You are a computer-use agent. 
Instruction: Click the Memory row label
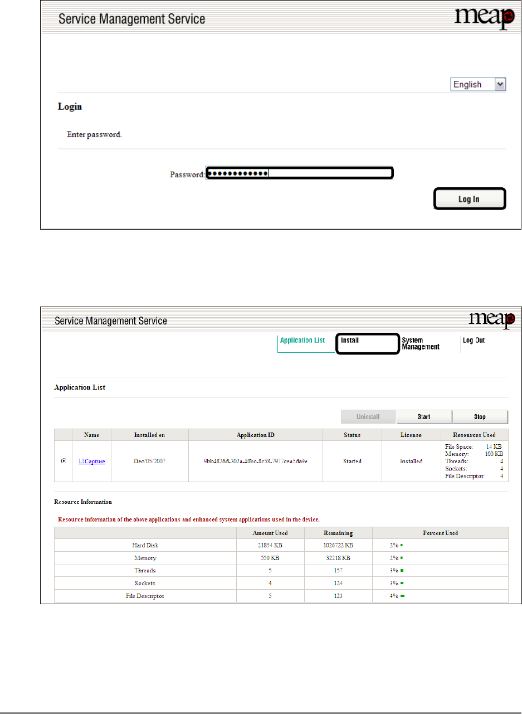click(x=145, y=558)
